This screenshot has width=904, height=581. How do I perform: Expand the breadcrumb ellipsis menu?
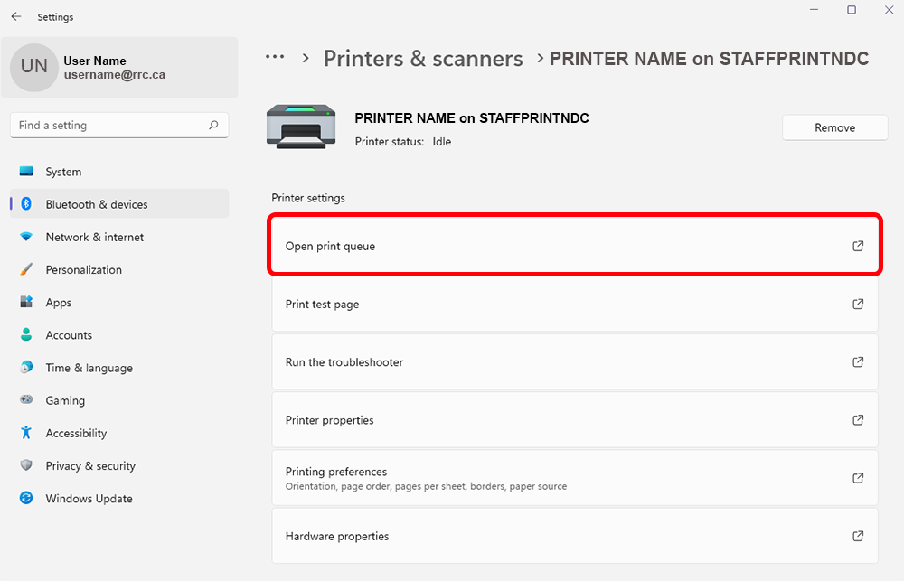click(275, 57)
